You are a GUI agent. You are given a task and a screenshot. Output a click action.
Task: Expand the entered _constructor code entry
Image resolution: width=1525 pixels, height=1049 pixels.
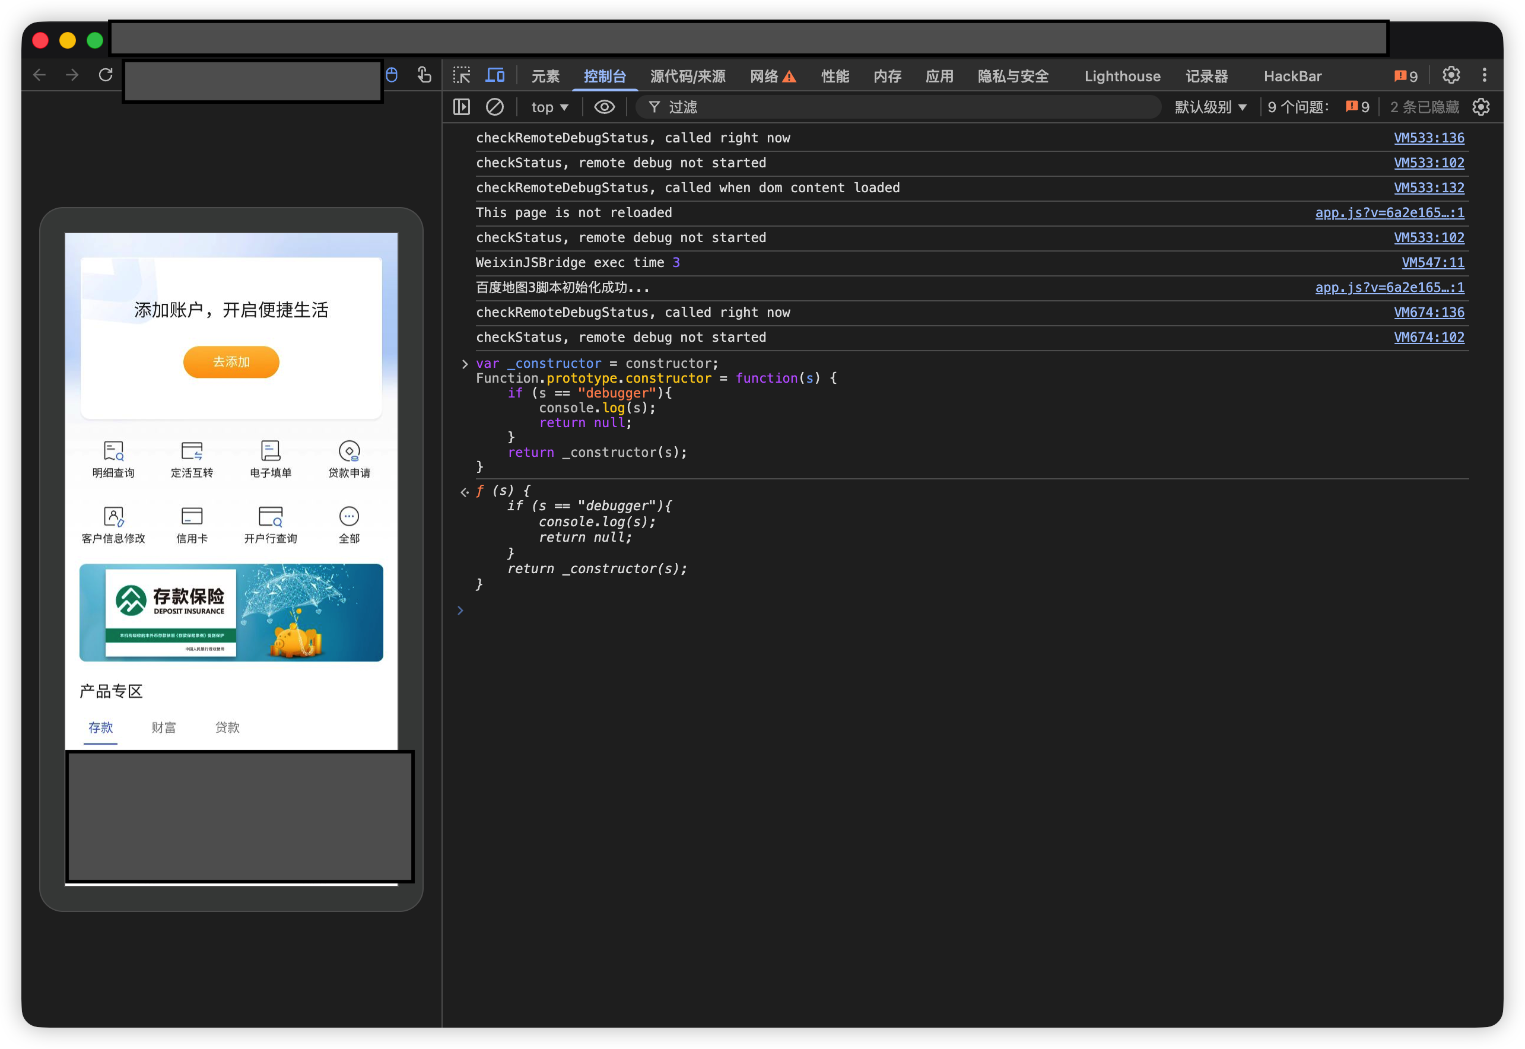coord(465,364)
